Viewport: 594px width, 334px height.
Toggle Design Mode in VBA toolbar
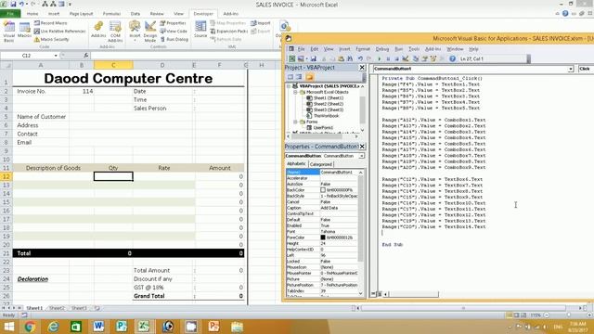pyautogui.click(x=406, y=58)
